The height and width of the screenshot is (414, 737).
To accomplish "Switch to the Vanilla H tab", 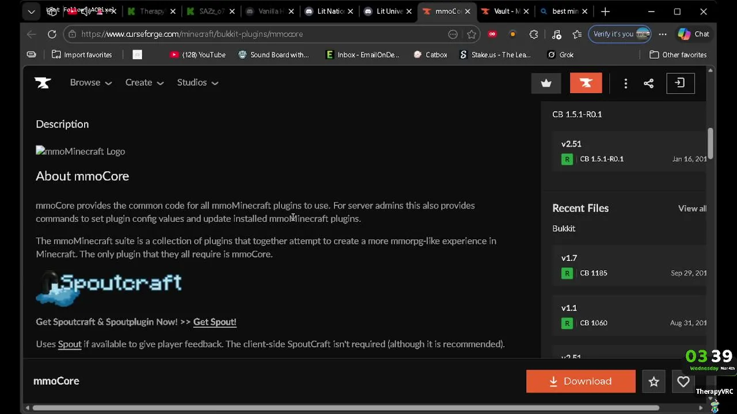I will 269,11.
